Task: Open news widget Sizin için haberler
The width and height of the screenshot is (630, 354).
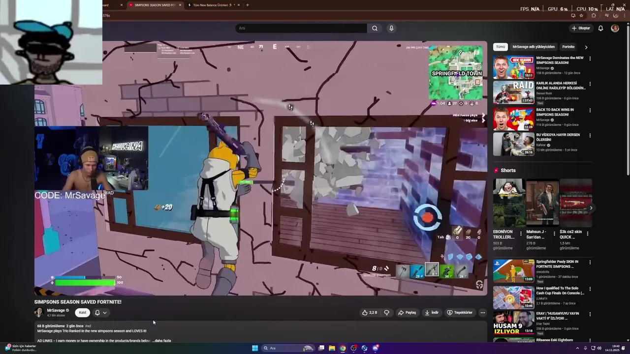Action: click(x=20, y=348)
